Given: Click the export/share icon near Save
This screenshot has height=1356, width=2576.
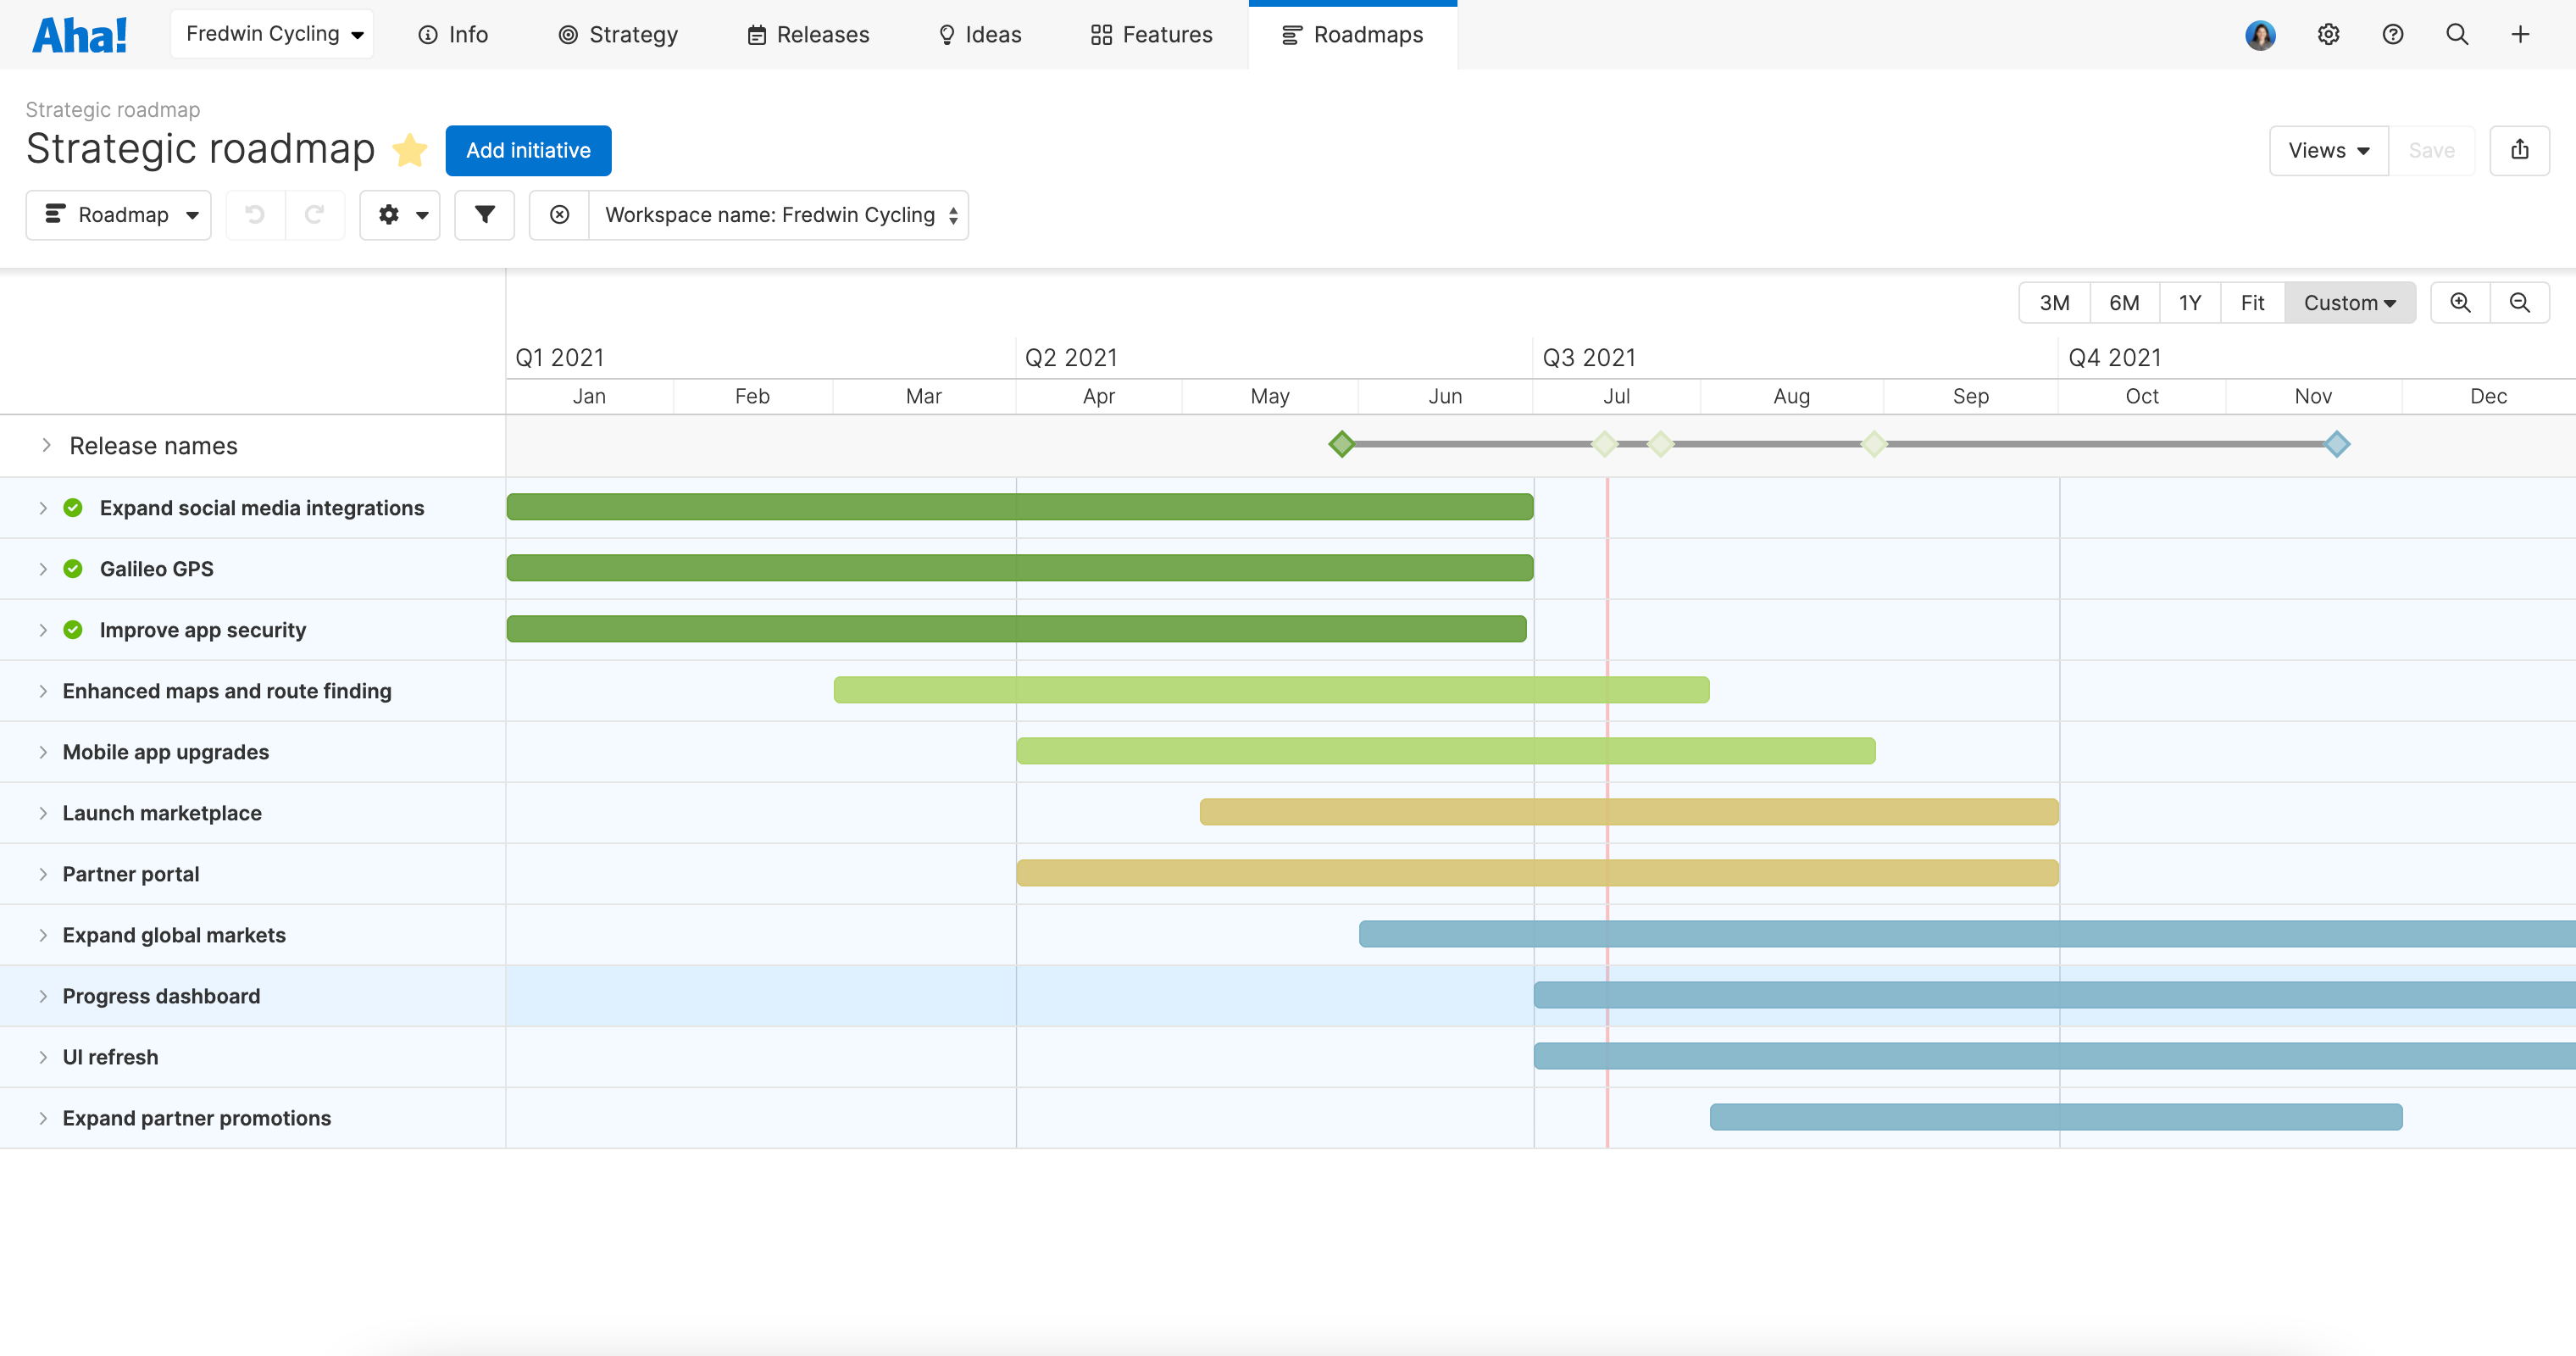Looking at the screenshot, I should click(x=2520, y=150).
